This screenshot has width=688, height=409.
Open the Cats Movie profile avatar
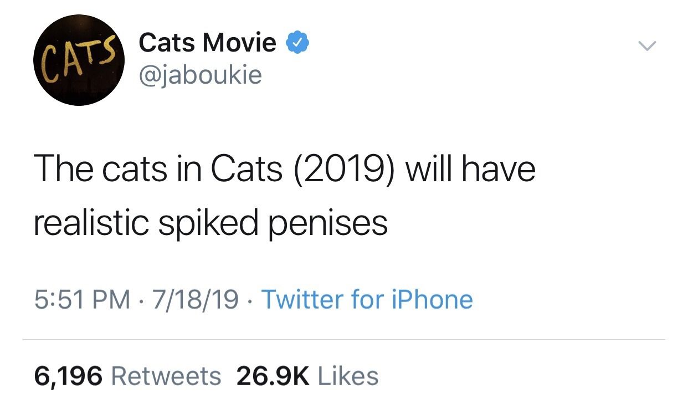coord(79,60)
